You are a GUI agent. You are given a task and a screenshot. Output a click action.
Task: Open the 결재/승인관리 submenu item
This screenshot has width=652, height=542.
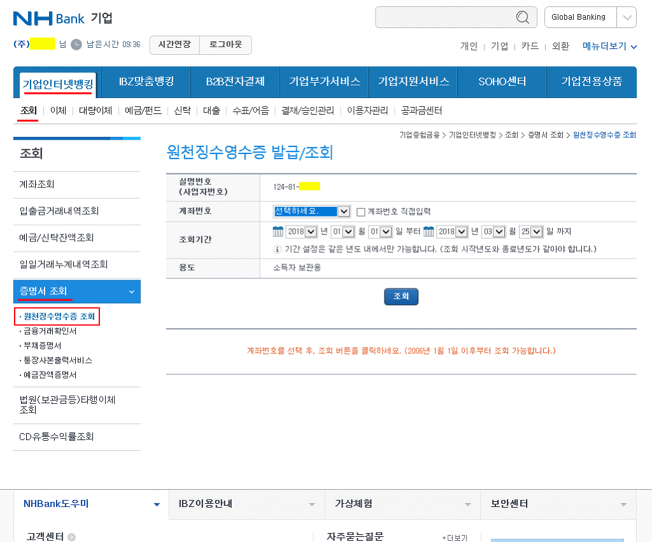(308, 111)
